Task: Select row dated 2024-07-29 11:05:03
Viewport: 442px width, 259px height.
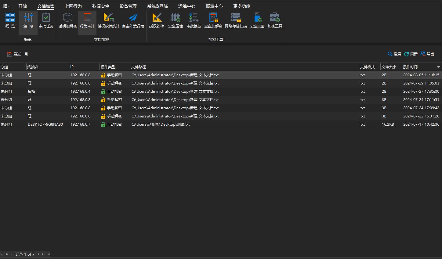Action: click(x=221, y=83)
